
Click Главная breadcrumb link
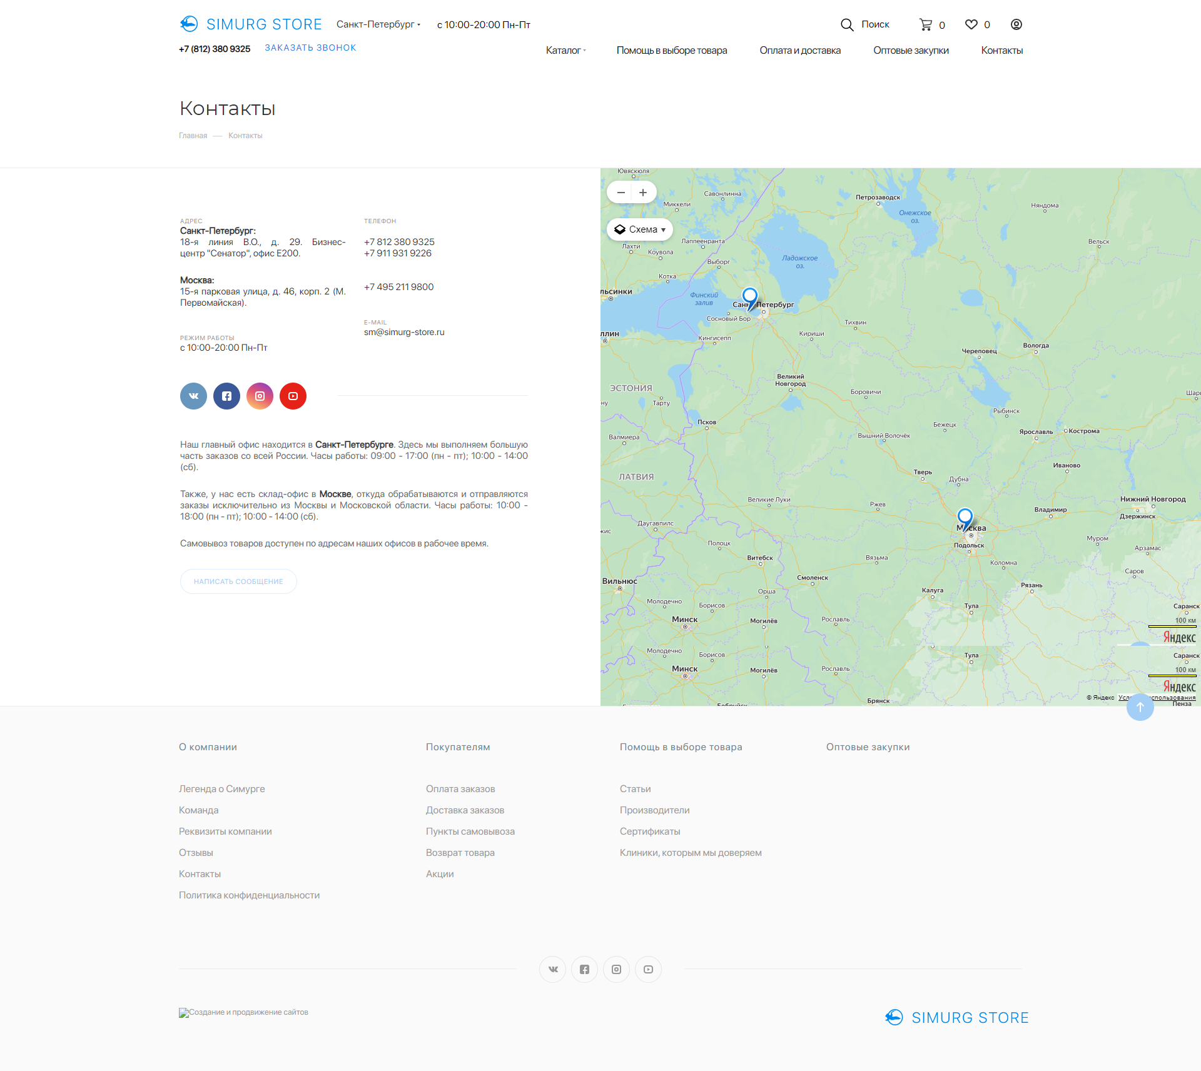tap(193, 136)
